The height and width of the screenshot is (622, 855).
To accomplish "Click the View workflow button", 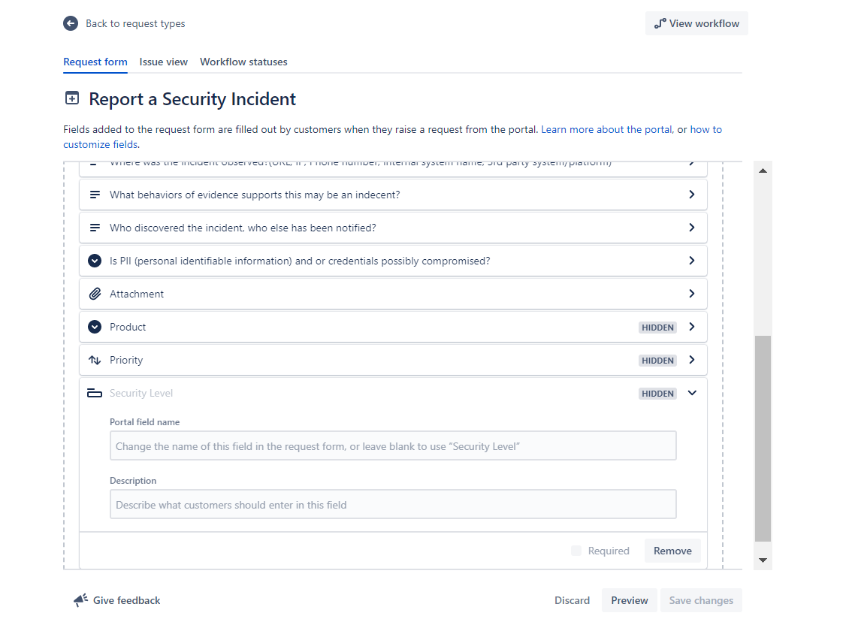I will (x=696, y=23).
